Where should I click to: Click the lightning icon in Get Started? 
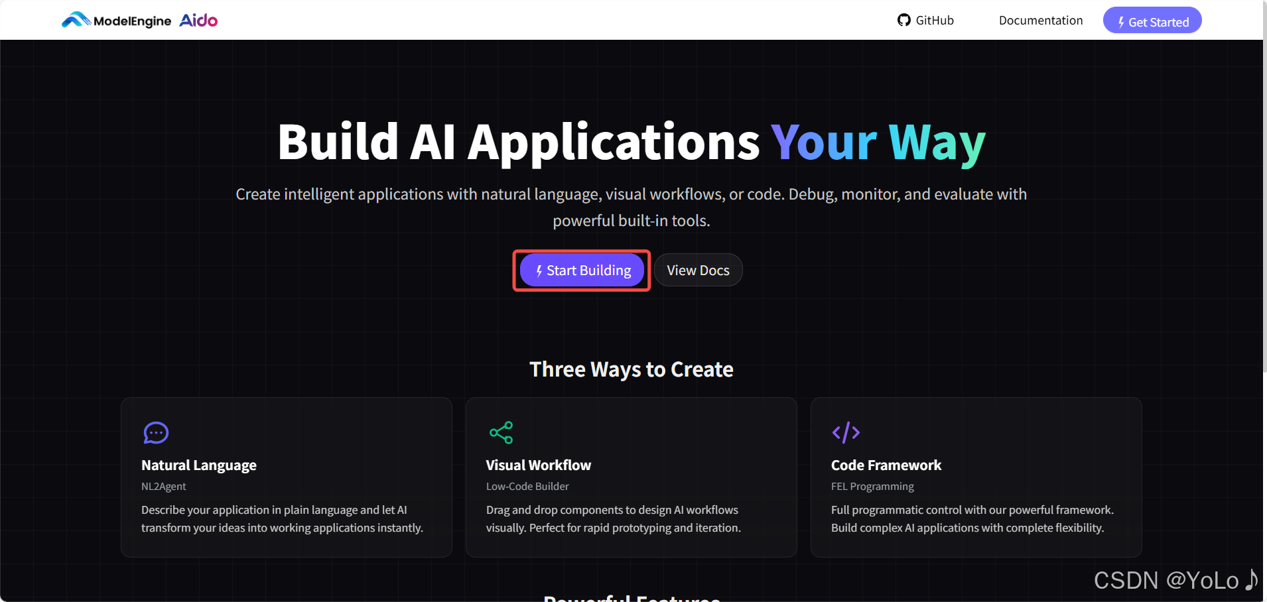[x=1121, y=22]
